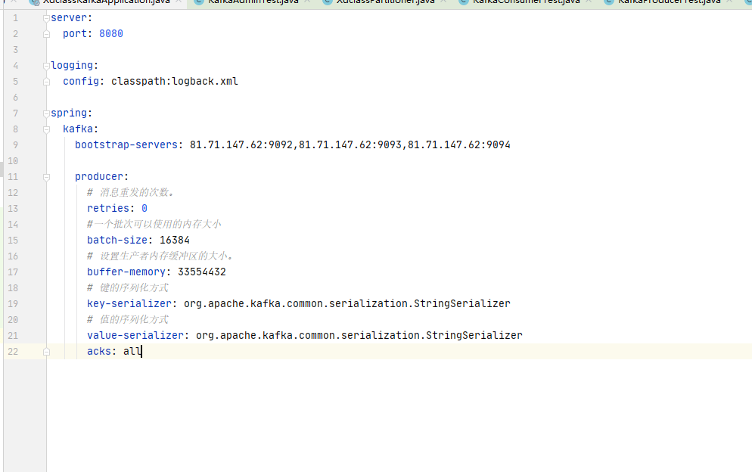Collapse the producer block fold marker
The image size is (752, 472).
(46, 177)
